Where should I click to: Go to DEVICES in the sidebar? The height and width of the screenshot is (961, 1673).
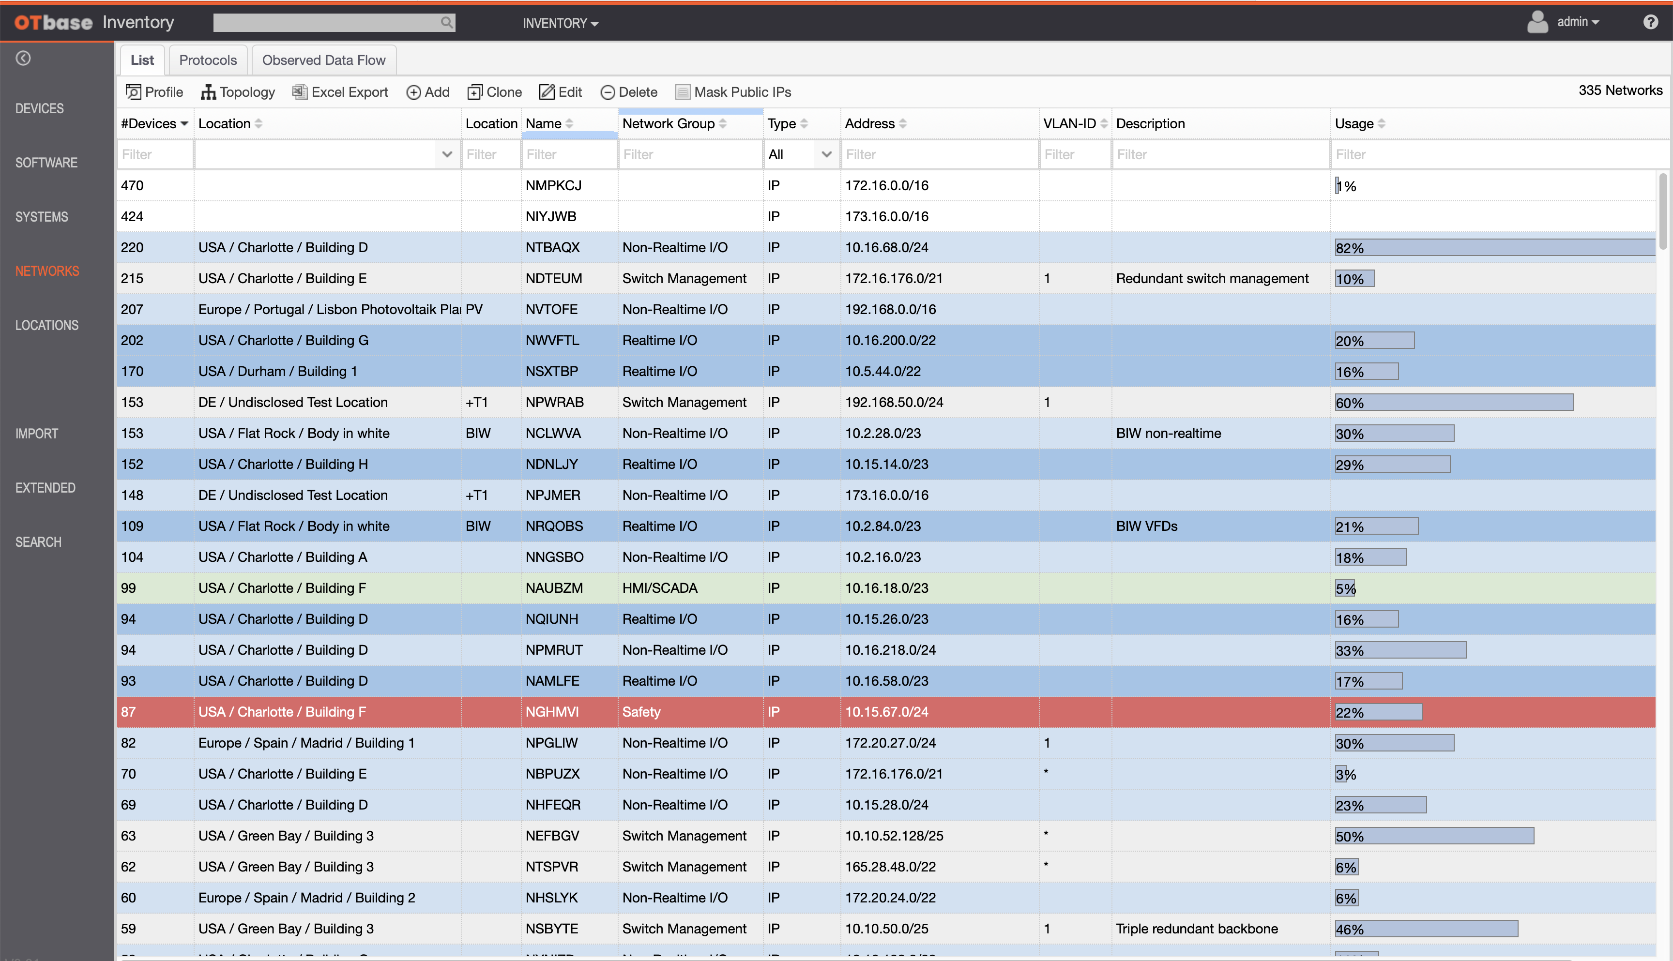click(40, 108)
